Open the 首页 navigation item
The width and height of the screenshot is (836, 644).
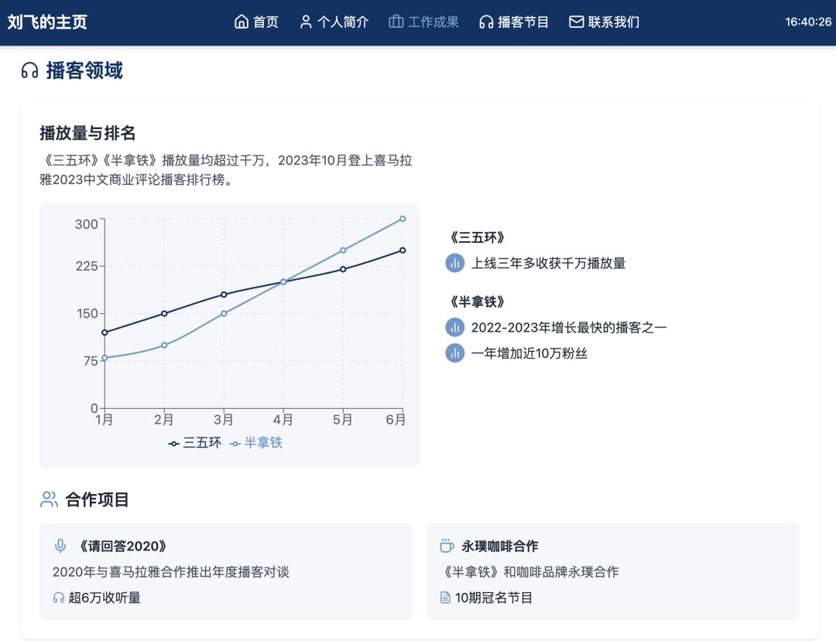pyautogui.click(x=256, y=22)
